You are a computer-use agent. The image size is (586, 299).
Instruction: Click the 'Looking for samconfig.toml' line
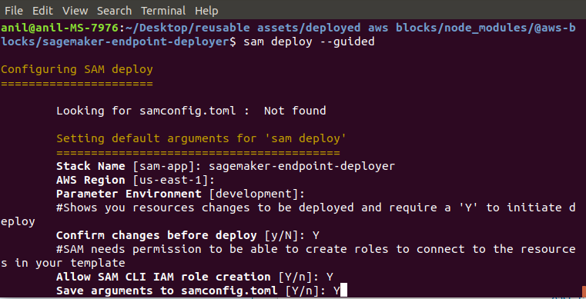191,111
